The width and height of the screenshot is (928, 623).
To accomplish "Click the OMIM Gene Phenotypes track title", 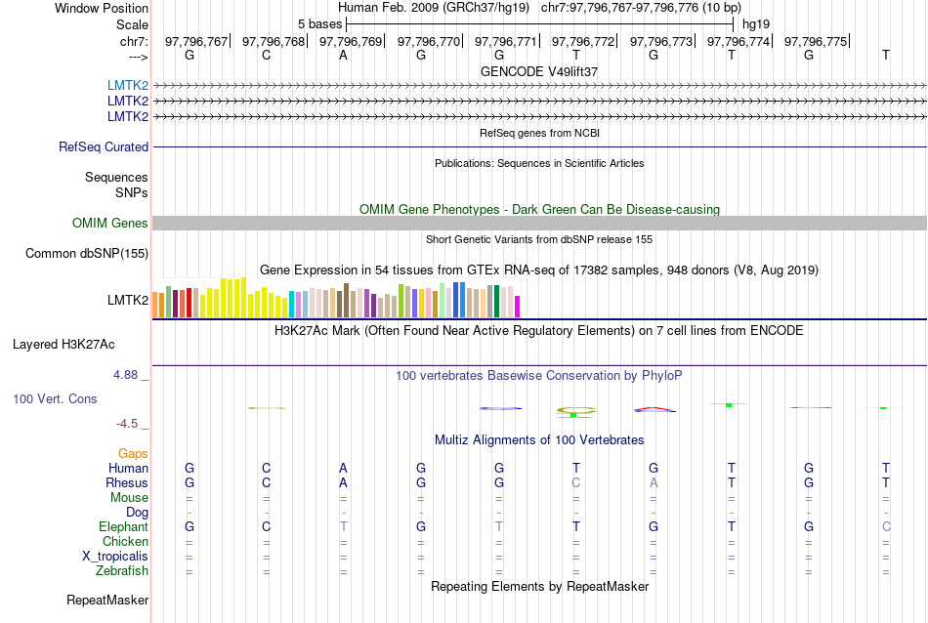I will (x=539, y=209).
